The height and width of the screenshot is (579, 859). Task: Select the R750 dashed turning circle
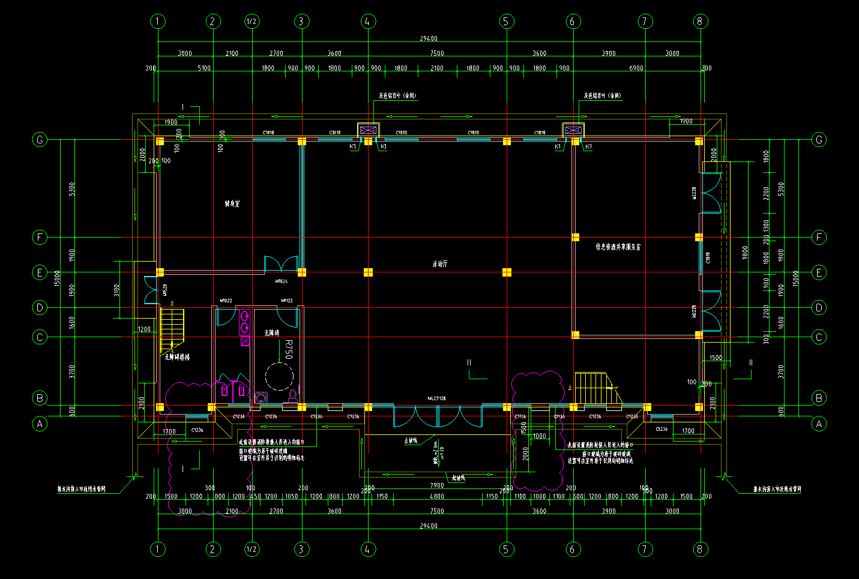point(279,376)
